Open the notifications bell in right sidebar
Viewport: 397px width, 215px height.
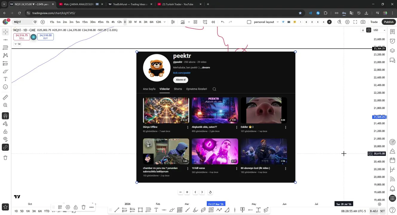click(393, 188)
